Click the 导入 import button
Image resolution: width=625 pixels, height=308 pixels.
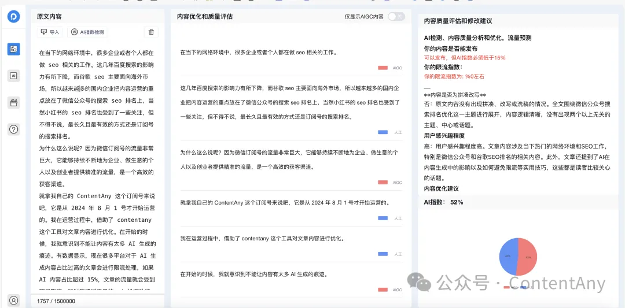50,32
